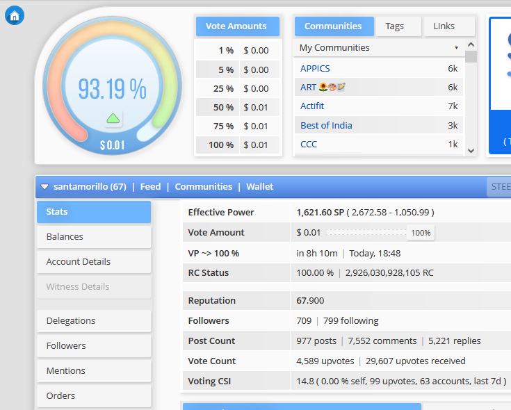Open the CCC community link
Screen dimensions: 511x410
point(308,145)
